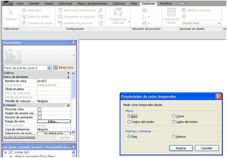The width and height of the screenshot is (227, 158).
Task: Select the Caras radio button
Action: coord(174,116)
